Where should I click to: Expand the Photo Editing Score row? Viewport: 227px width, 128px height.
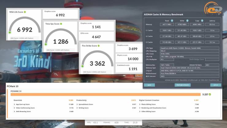coord(140,104)
